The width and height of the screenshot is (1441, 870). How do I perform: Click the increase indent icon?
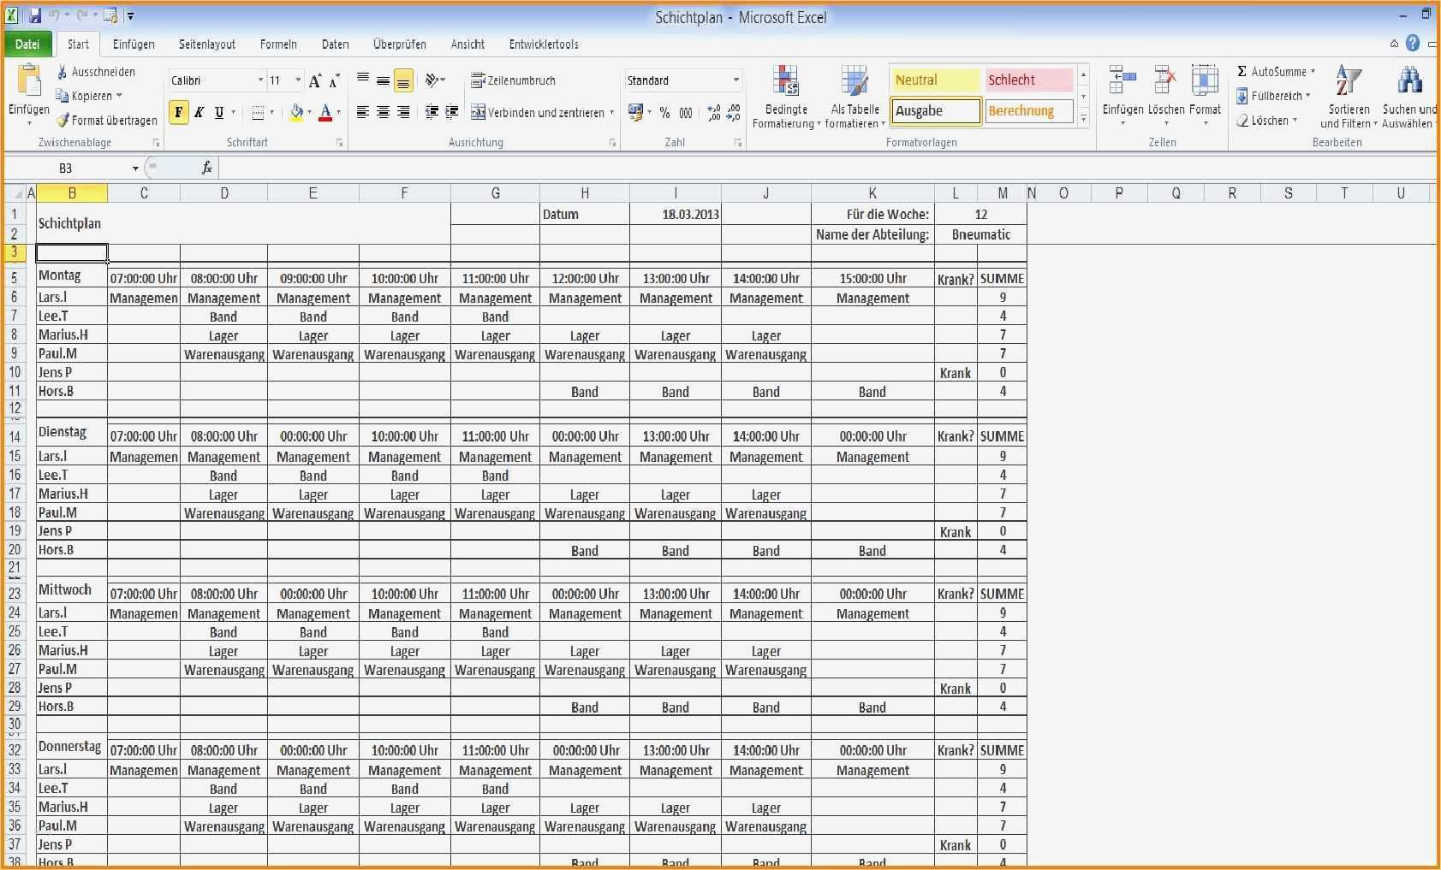coord(452,112)
